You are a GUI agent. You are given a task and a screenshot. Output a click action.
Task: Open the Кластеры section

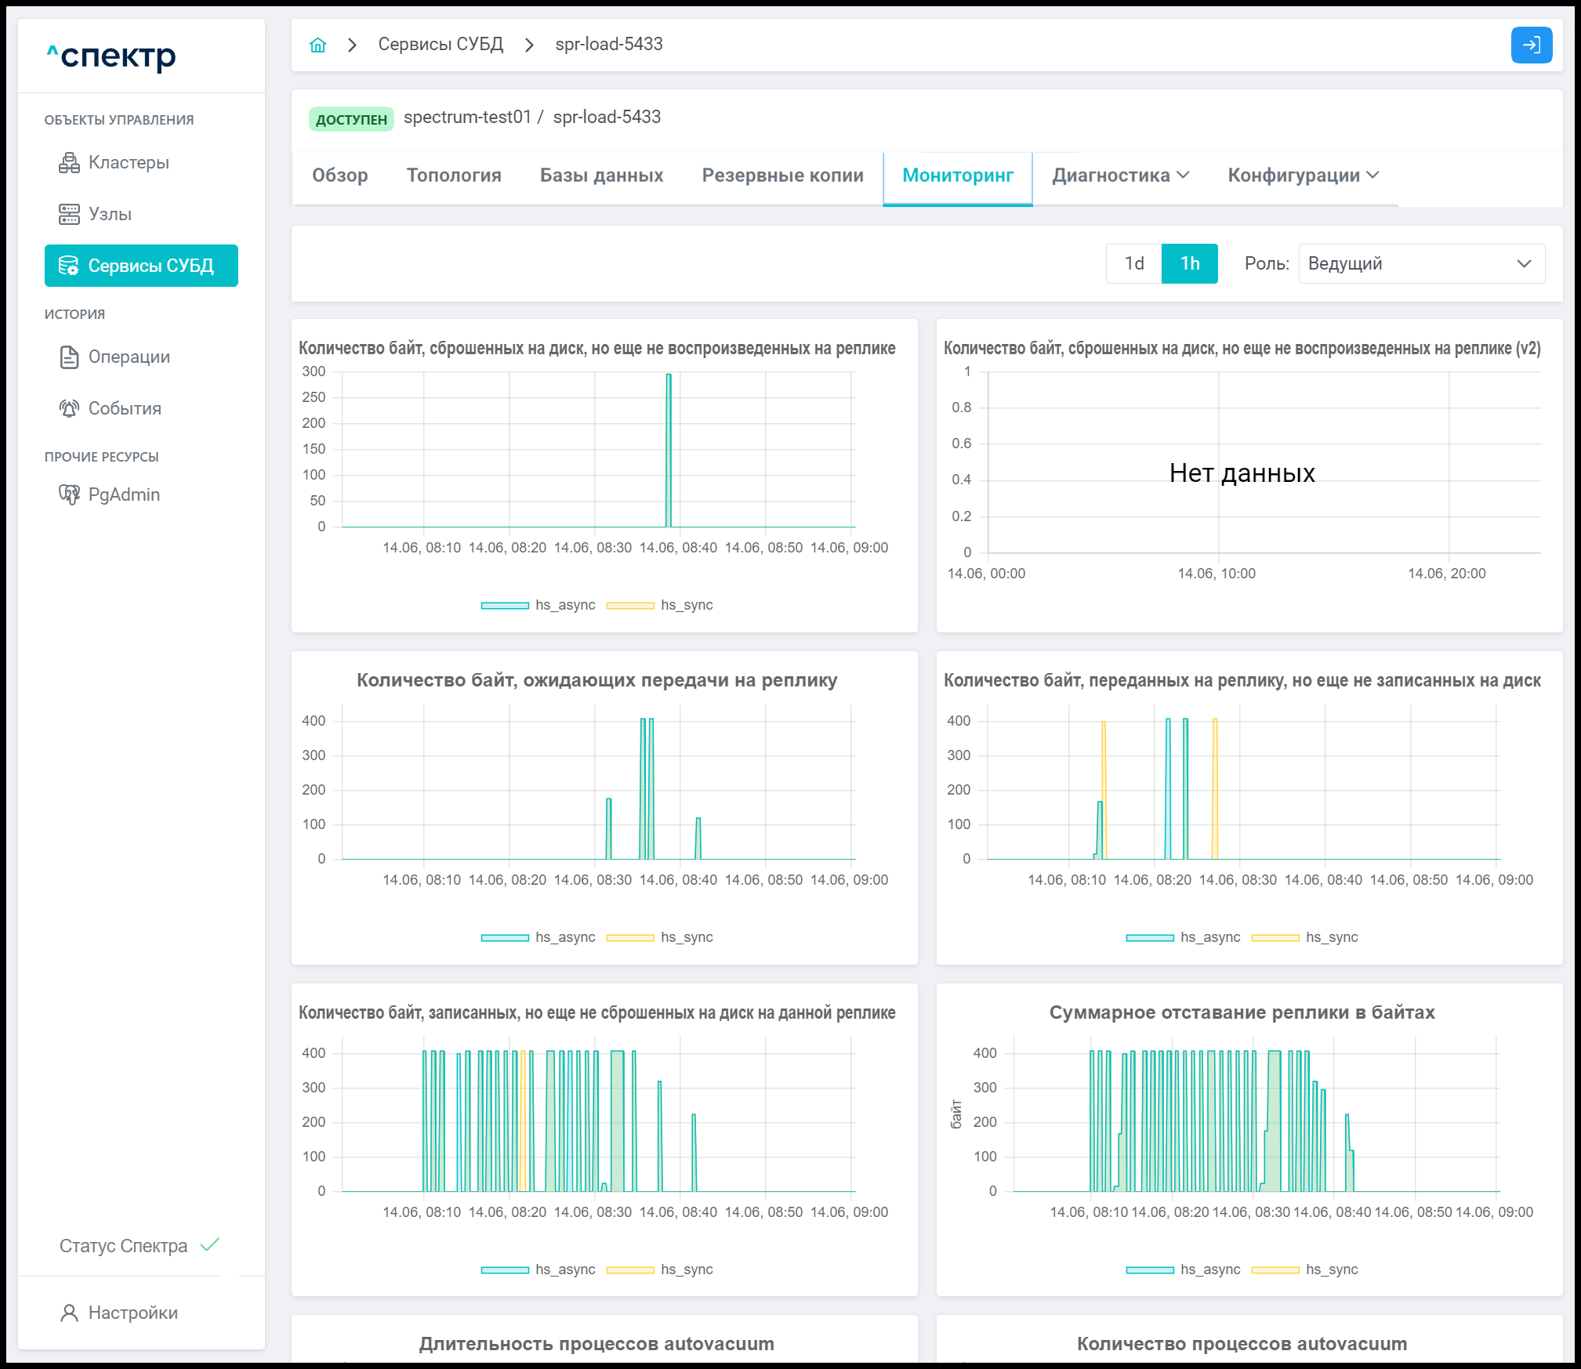pyautogui.click(x=128, y=162)
